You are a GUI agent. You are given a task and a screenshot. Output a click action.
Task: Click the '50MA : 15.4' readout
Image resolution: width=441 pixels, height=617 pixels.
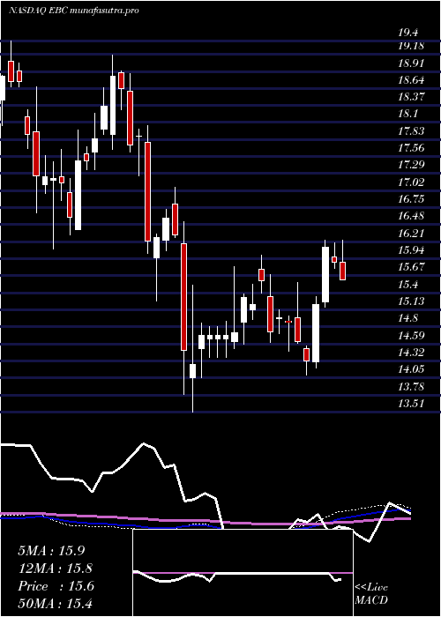[x=55, y=603]
